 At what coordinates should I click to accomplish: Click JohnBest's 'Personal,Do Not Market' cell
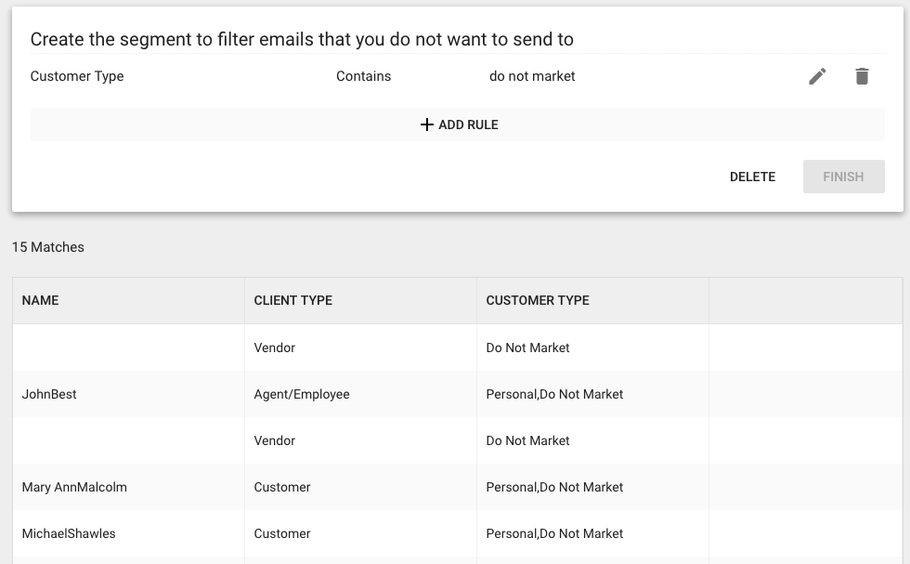click(x=592, y=394)
